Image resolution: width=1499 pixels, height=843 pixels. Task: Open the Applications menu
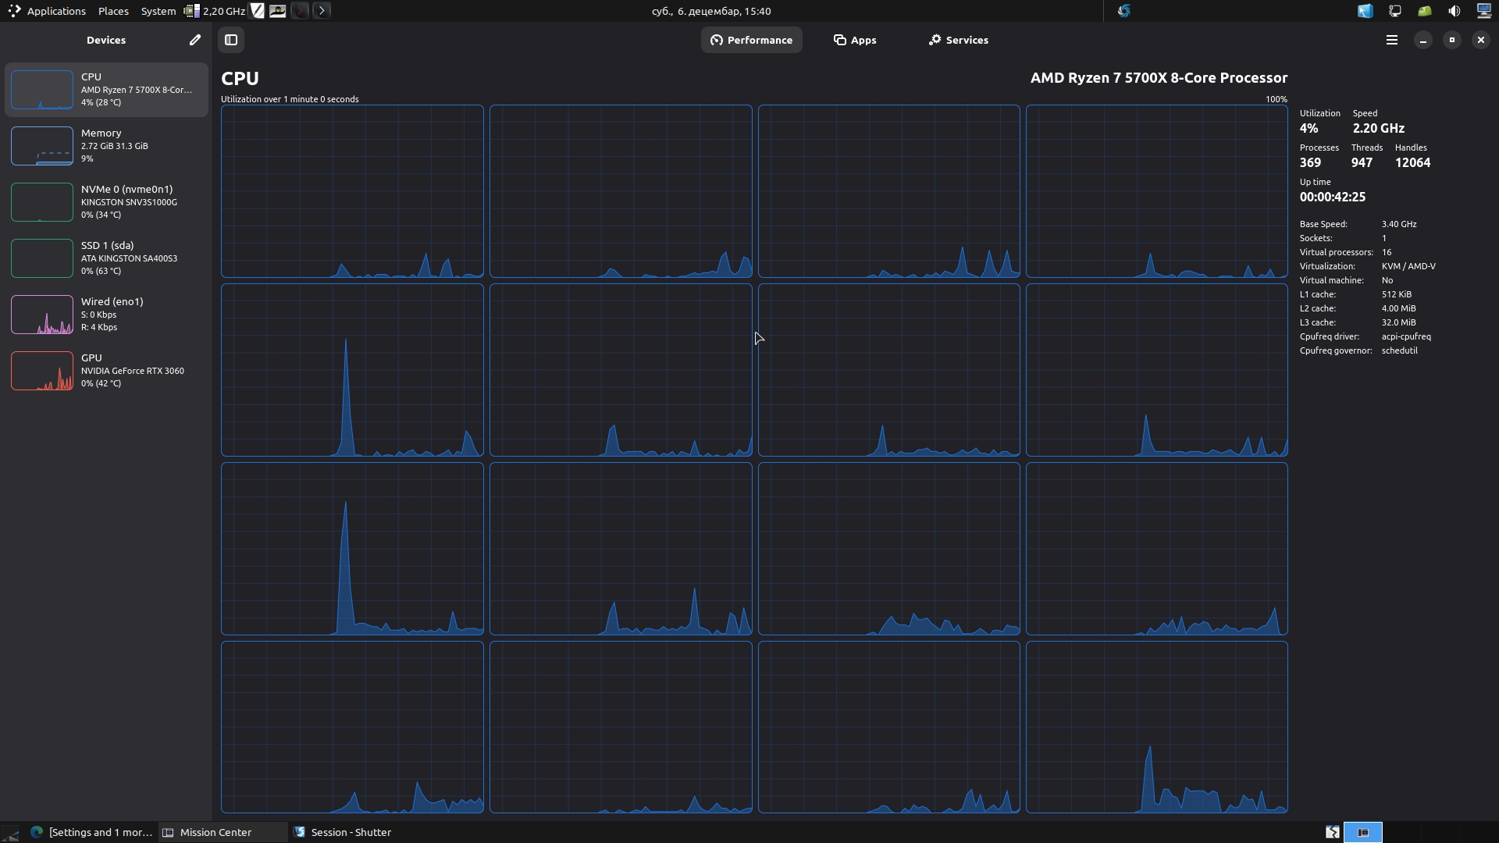[47, 11]
